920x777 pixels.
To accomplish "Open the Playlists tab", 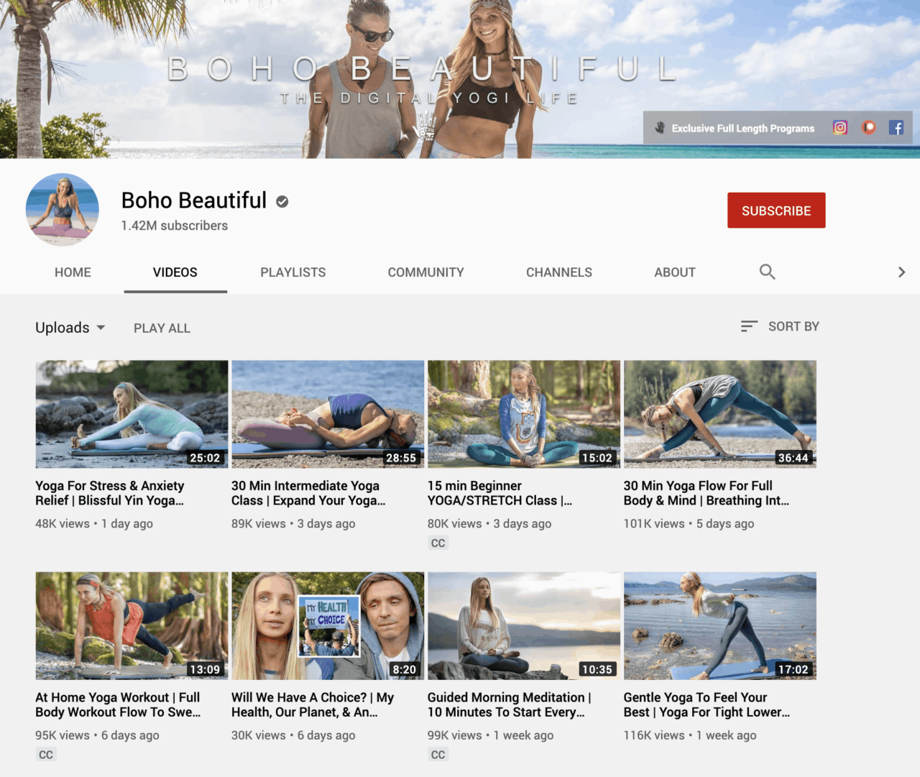I will coord(293,272).
